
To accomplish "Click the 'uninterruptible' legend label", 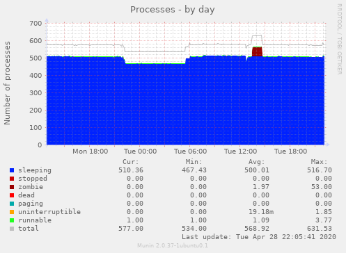I will (x=49, y=212).
